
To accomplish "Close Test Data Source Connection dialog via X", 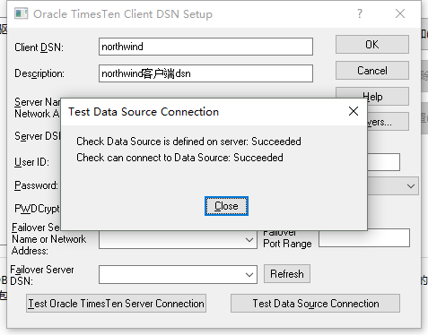I will pos(354,111).
